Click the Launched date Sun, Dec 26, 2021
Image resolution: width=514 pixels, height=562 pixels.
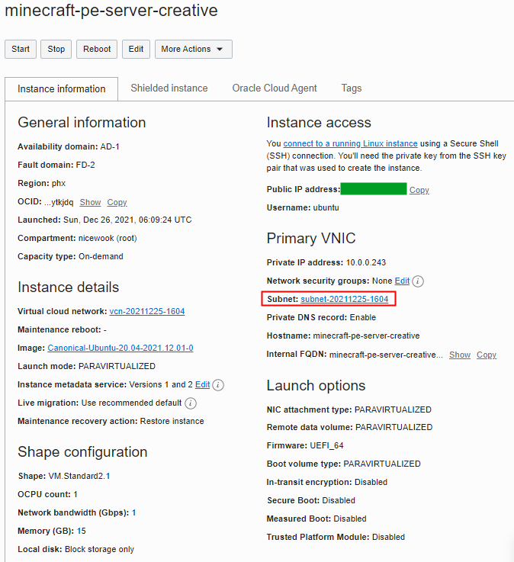tap(127, 220)
